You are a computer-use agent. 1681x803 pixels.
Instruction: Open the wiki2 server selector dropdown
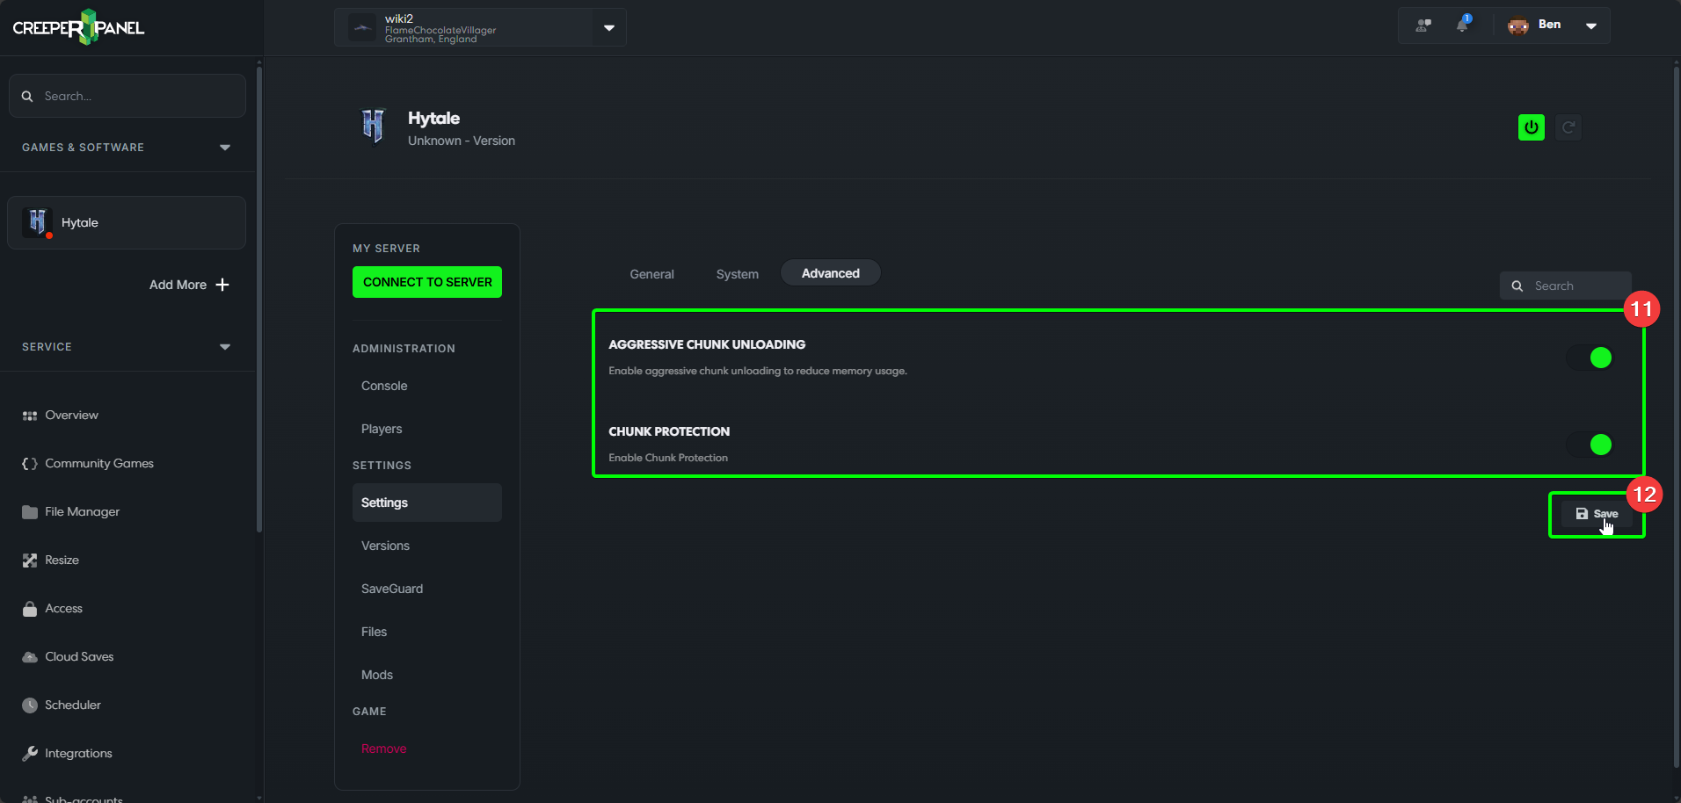(x=608, y=27)
